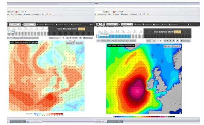Click Overview in right window navbar
Screen dimensions: 204x125
(138, 24)
